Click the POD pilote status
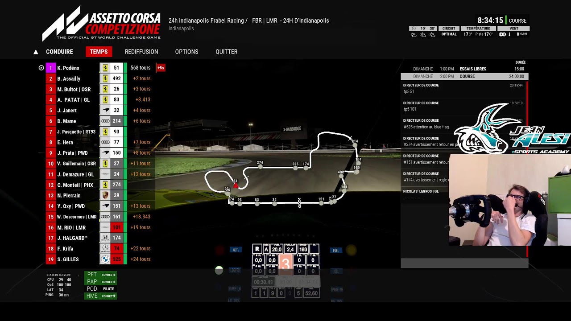Image resolution: width=571 pixels, height=321 pixels. (100, 289)
